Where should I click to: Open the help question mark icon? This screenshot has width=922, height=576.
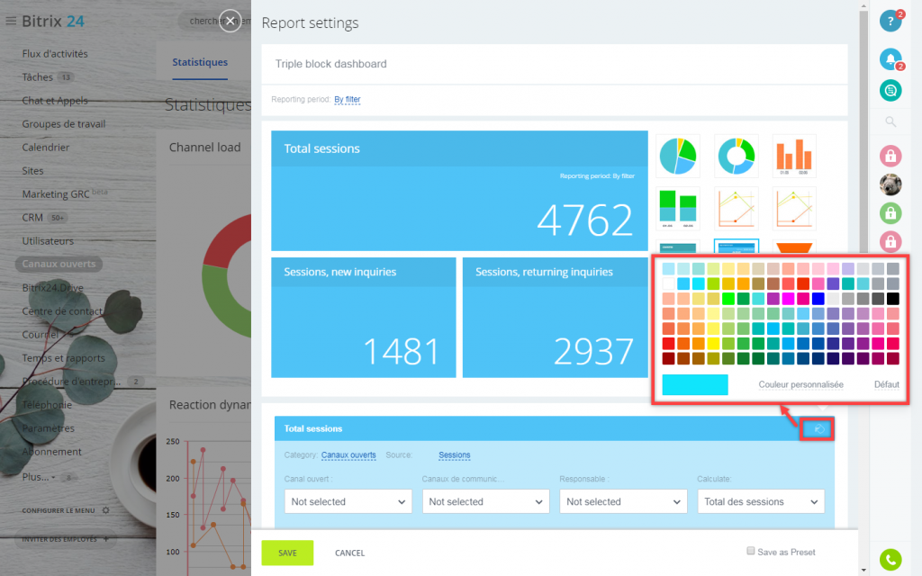[x=890, y=22]
